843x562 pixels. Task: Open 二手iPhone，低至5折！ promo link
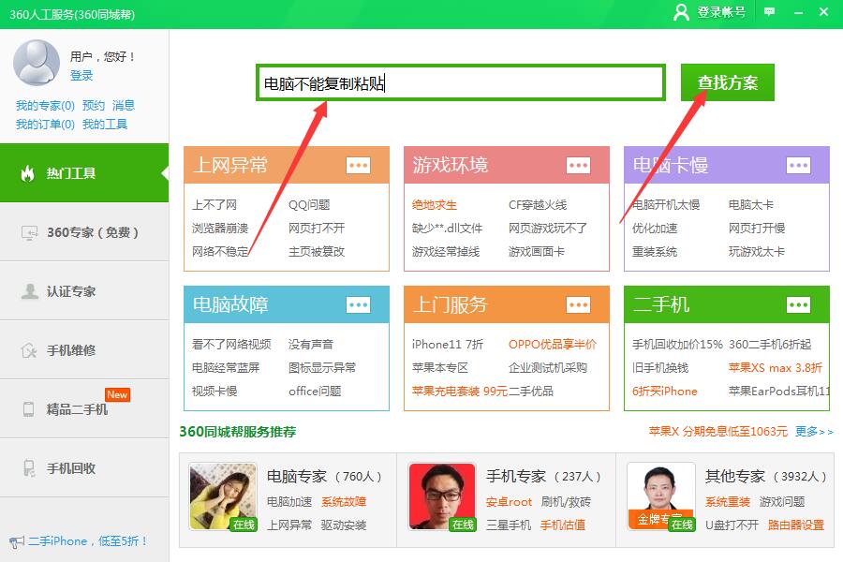point(88,541)
